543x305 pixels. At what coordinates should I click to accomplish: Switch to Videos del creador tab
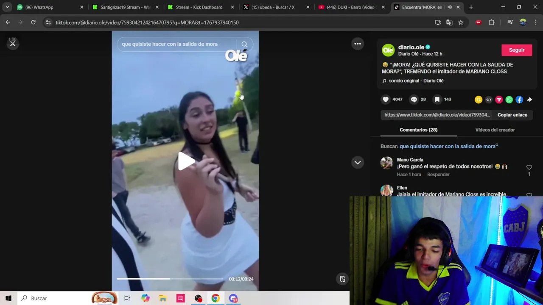[x=495, y=130]
